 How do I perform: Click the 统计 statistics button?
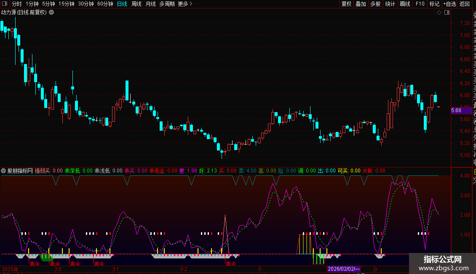[x=390, y=4]
